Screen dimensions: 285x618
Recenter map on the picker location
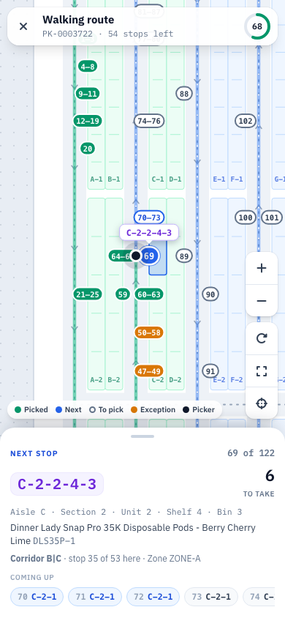262,403
